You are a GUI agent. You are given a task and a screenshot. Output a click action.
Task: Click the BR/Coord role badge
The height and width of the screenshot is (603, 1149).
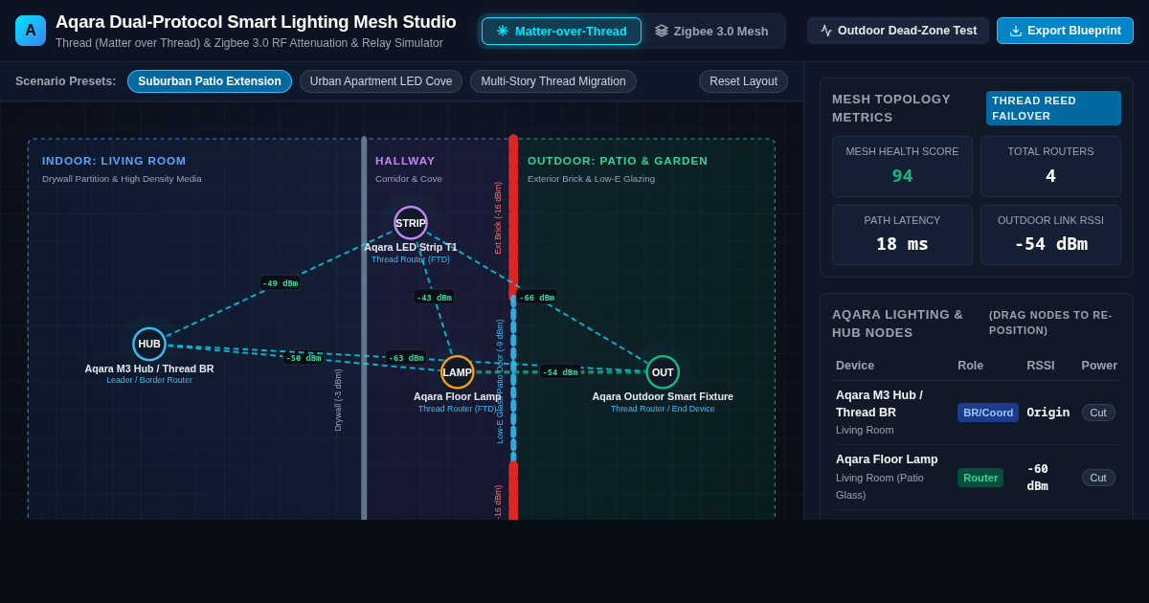(x=988, y=413)
